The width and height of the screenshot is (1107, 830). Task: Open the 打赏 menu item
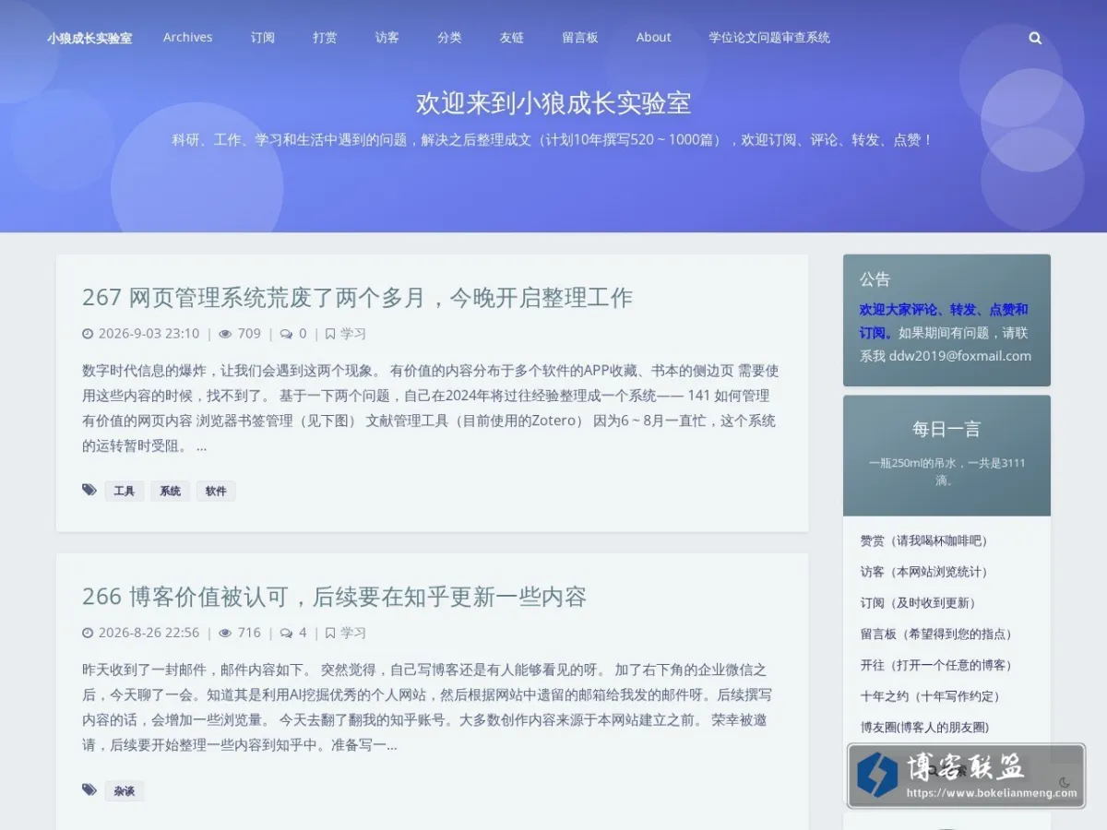[325, 38]
